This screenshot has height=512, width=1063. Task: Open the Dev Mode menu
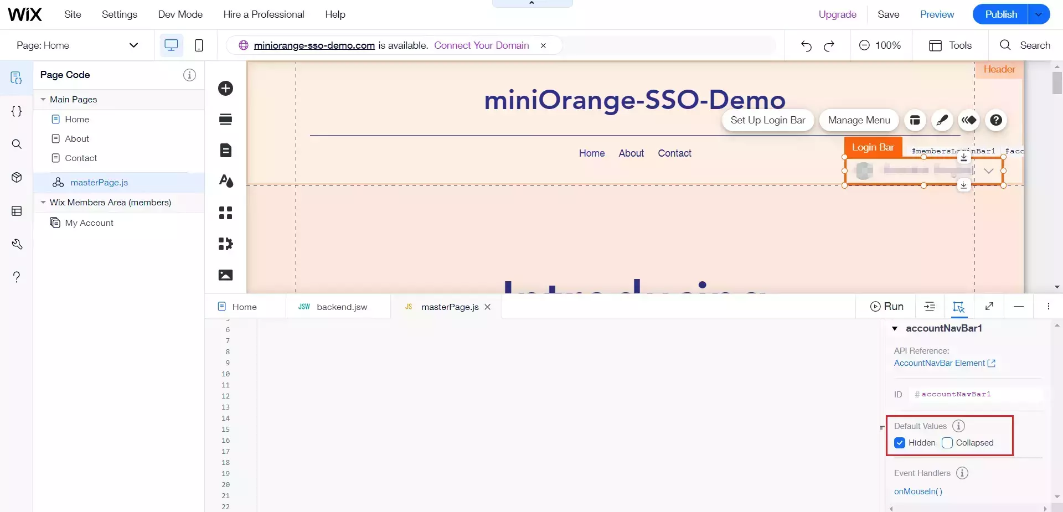179,14
